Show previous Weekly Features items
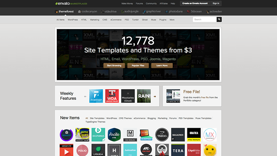The width and height of the screenshot is (277, 156). pyautogui.click(x=85, y=97)
